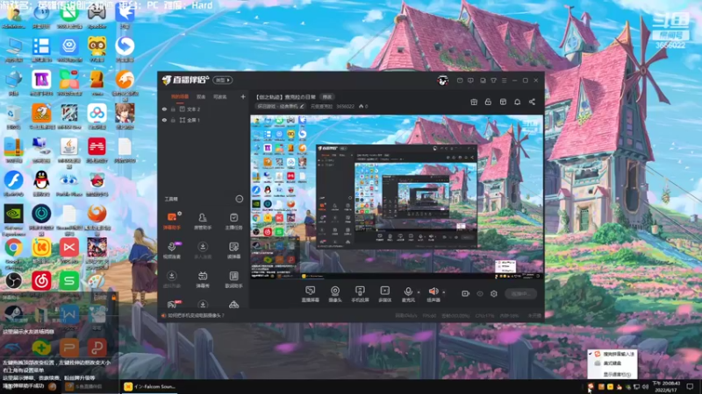Toggle preview eye icon in bottom toolbar
The width and height of the screenshot is (702, 394).
click(x=480, y=293)
